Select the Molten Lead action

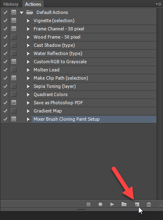tap(94, 70)
